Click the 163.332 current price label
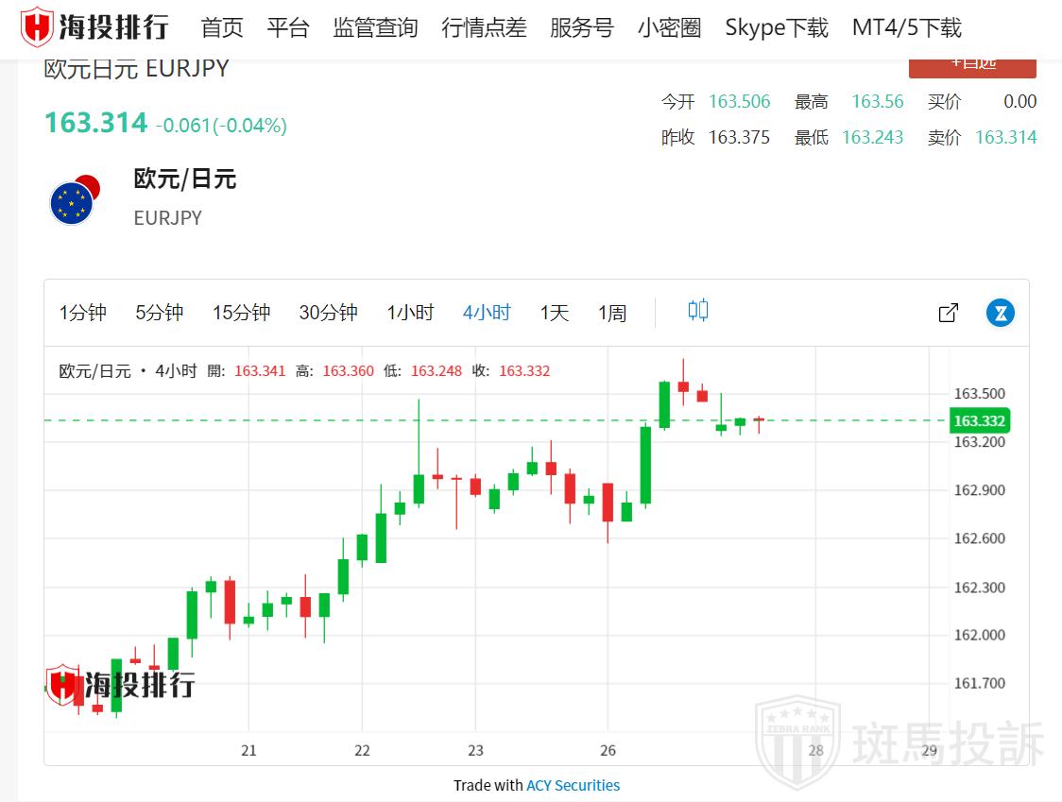Image resolution: width=1062 pixels, height=802 pixels. tap(979, 420)
